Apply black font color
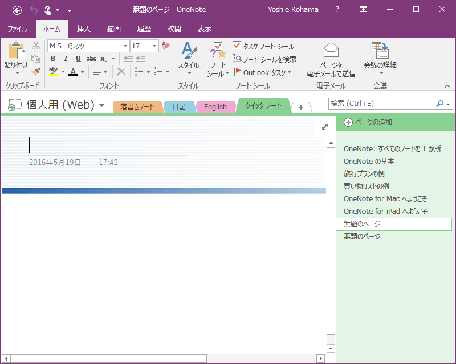Screen dimensions: 456x364 [x=73, y=72]
